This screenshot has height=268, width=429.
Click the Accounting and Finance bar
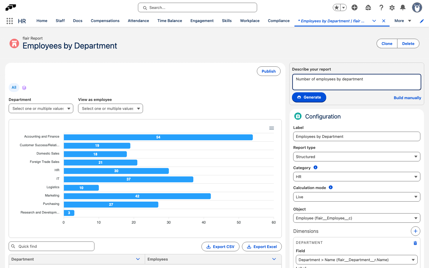point(158,137)
